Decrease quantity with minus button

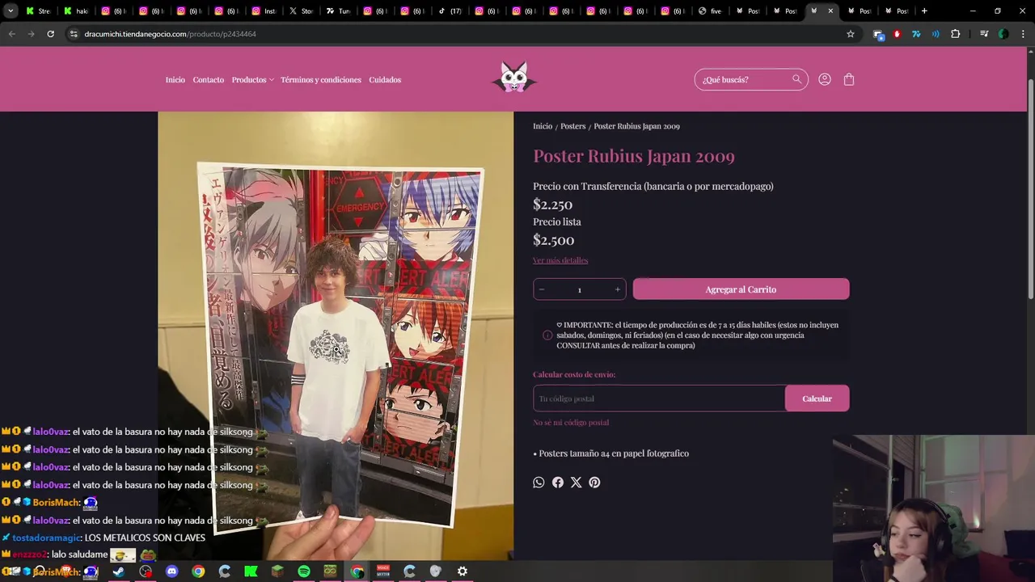pyautogui.click(x=542, y=289)
